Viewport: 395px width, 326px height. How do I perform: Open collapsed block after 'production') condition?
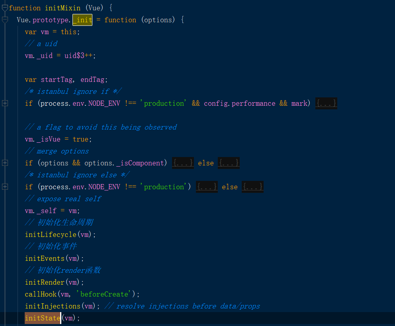click(207, 187)
